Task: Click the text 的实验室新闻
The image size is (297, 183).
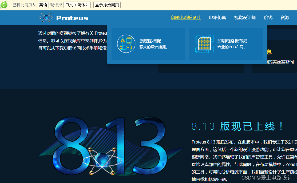Action: (280, 62)
